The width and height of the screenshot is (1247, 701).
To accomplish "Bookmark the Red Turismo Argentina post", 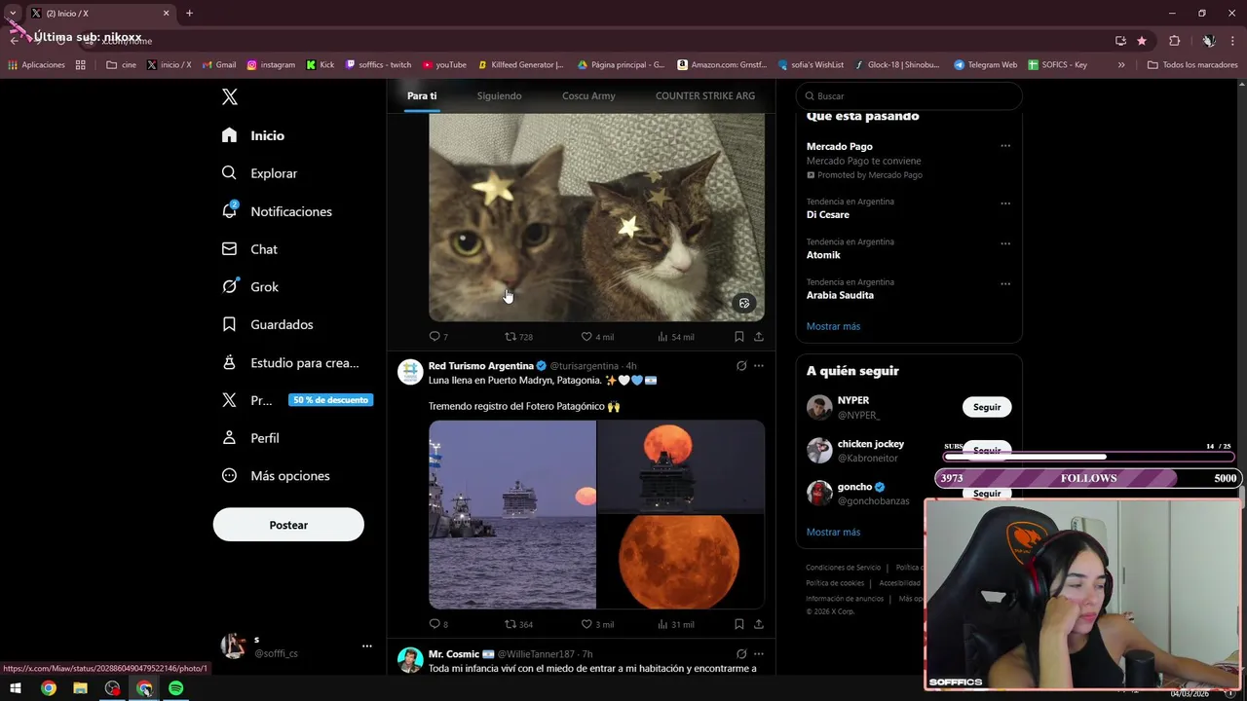I will (739, 624).
